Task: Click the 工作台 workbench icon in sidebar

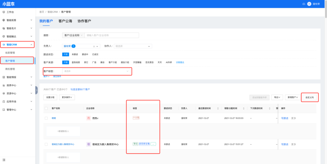Action: tap(4, 12)
